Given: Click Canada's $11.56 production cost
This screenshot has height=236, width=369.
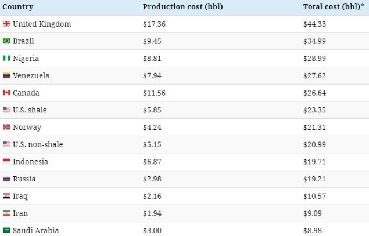Looking at the screenshot, I should (x=155, y=93).
